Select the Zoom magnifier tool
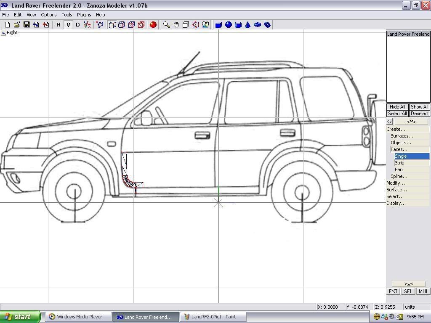Viewport: 431px width, 323px height. (167, 25)
